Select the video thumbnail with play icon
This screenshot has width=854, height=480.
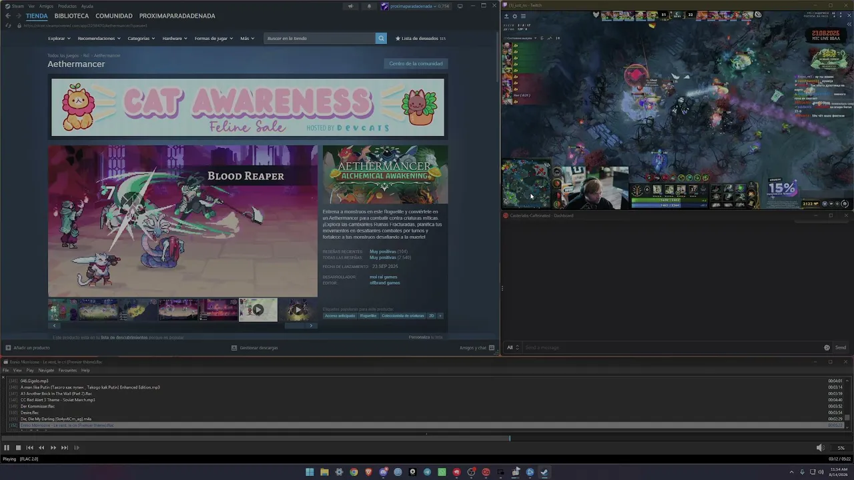(258, 309)
